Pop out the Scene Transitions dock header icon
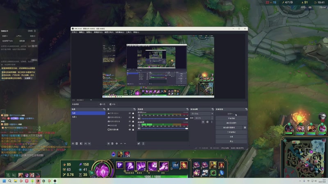The image size is (328, 184). pyautogui.click(x=212, y=109)
